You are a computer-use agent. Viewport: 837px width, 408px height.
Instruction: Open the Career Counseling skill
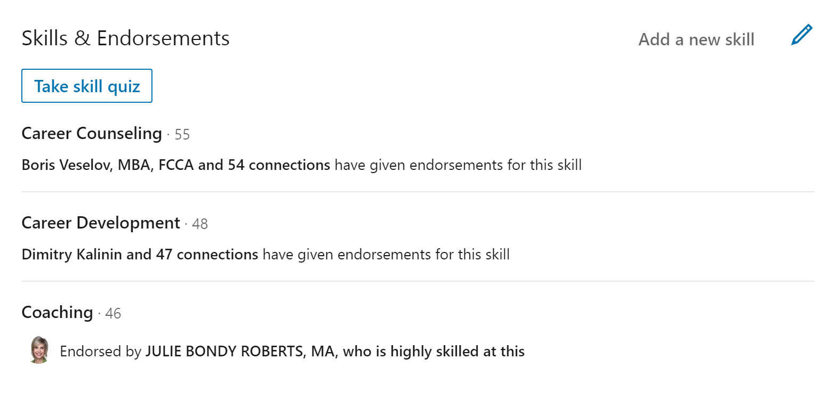(x=92, y=133)
